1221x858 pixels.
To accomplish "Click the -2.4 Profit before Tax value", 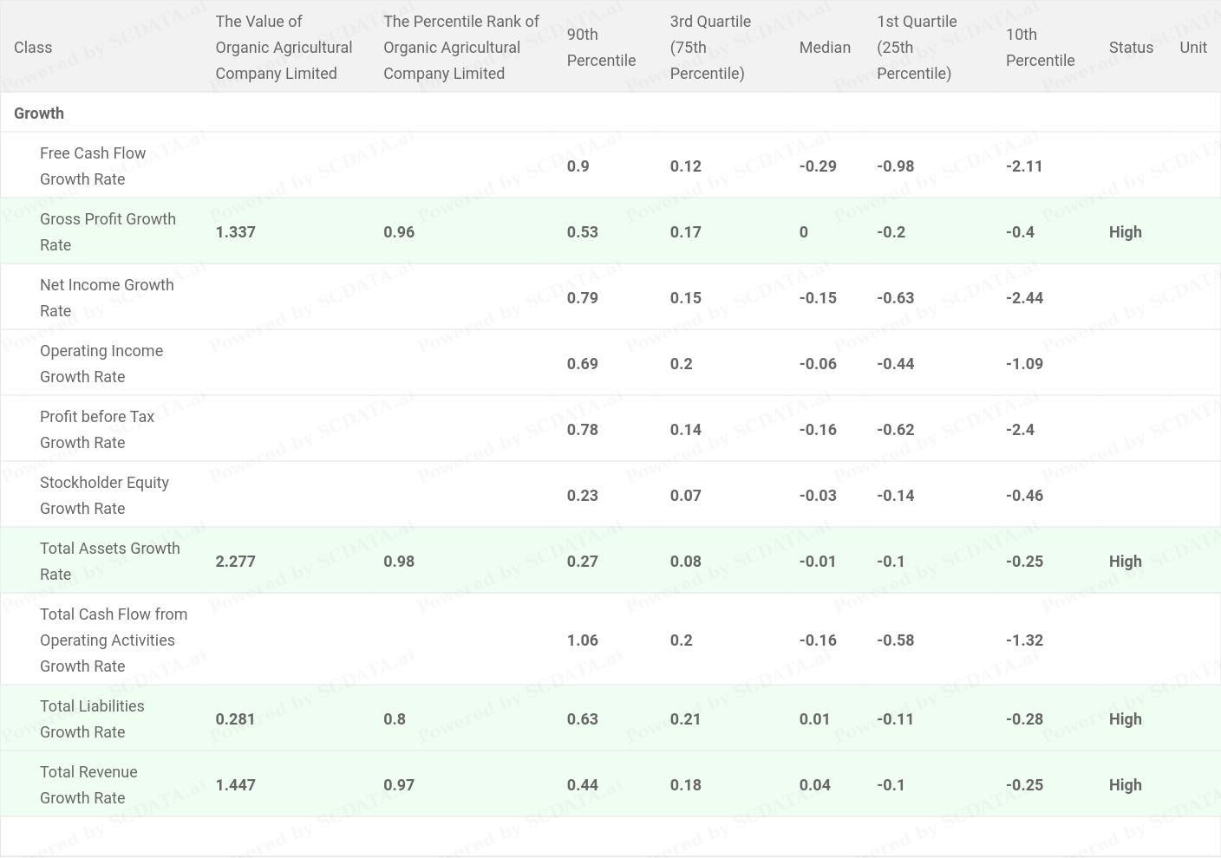I will 1020,430.
